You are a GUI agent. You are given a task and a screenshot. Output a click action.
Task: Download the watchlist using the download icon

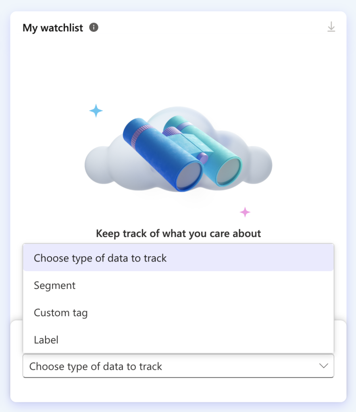331,27
